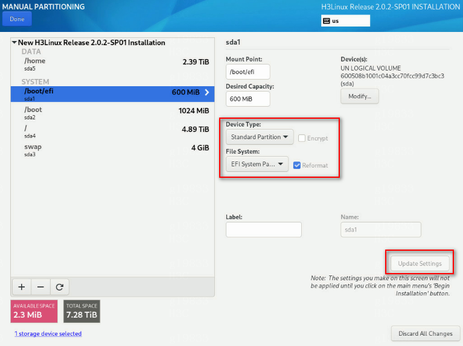
Task: Click the Label input field
Action: pyautogui.click(x=264, y=230)
